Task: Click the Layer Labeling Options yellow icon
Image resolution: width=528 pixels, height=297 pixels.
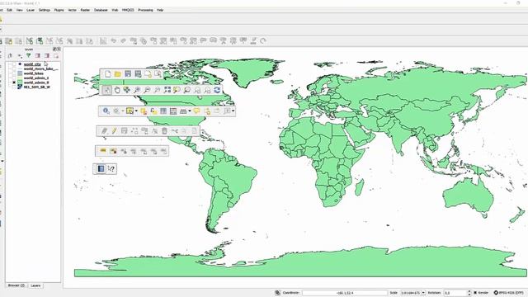Action: click(x=103, y=151)
